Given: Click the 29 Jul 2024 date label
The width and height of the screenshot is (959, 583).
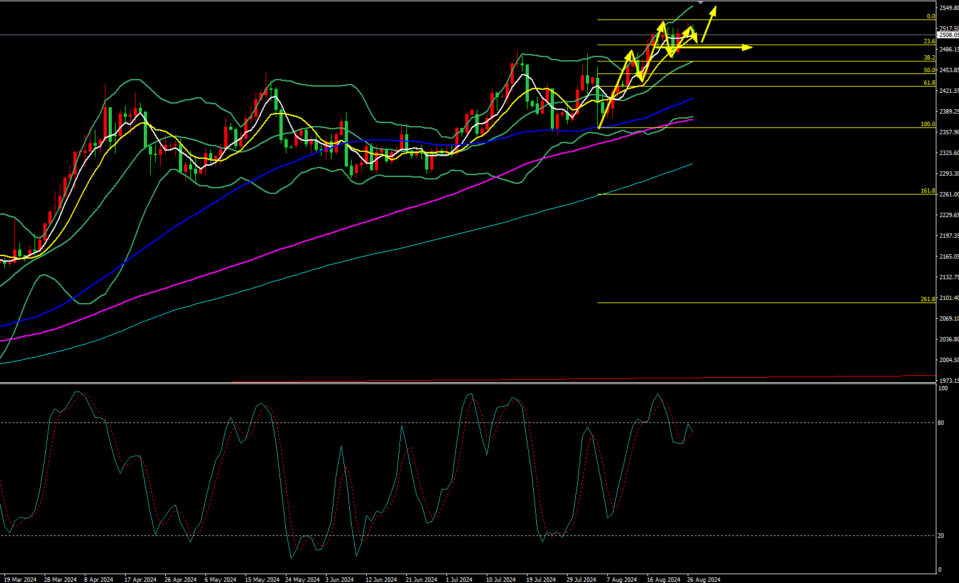Looking at the screenshot, I should point(581,580).
